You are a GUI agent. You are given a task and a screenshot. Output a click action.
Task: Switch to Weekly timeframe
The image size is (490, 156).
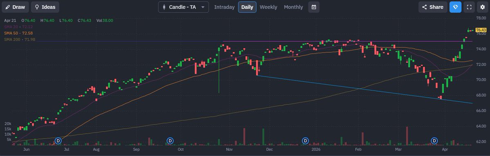(268, 7)
